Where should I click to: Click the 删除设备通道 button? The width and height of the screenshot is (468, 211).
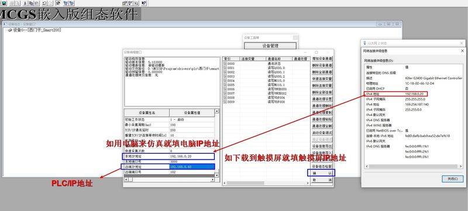(322, 65)
